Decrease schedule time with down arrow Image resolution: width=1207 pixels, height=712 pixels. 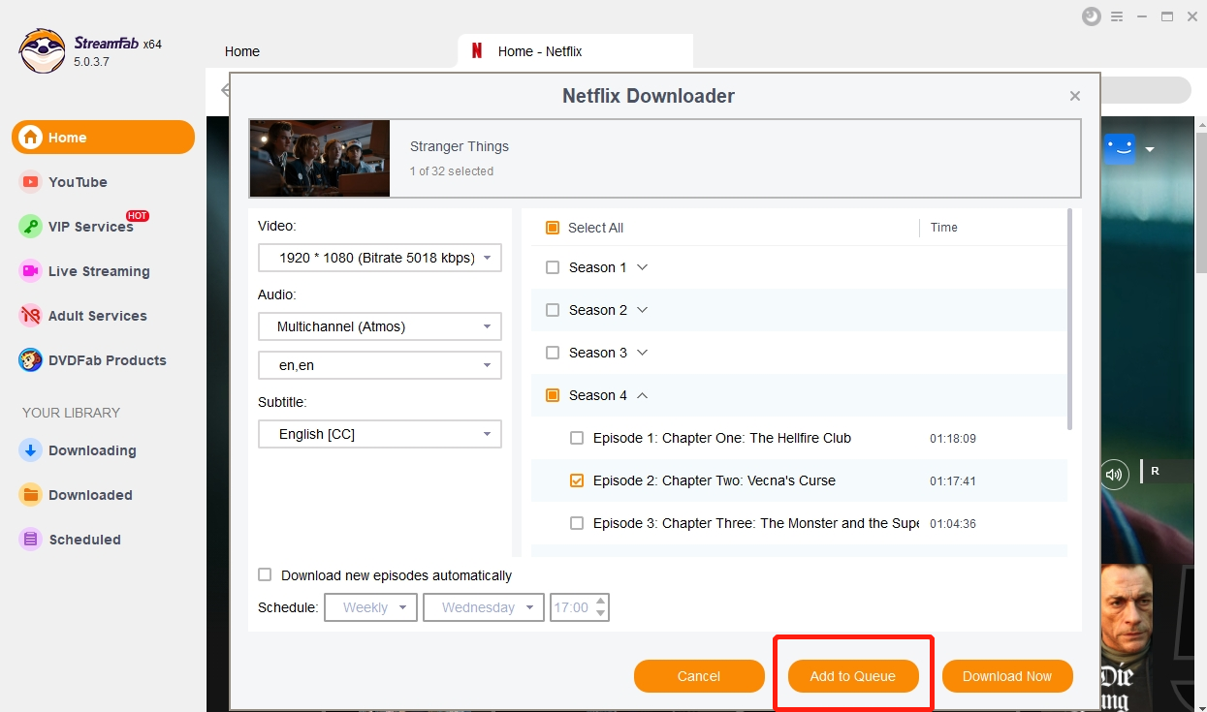coord(601,614)
